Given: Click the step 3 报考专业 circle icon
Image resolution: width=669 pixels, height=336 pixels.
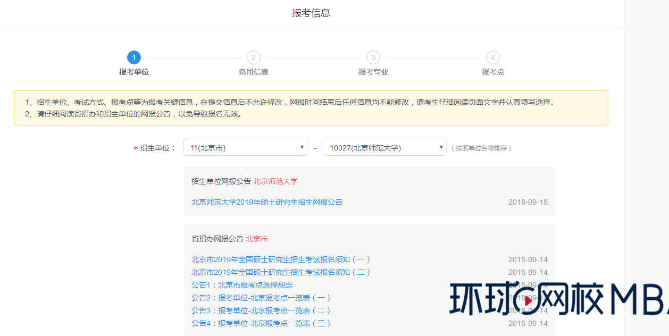Looking at the screenshot, I should pyautogui.click(x=373, y=57).
